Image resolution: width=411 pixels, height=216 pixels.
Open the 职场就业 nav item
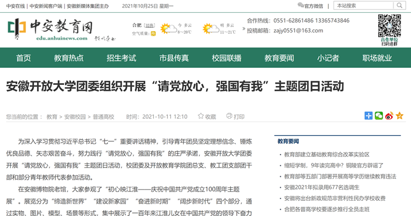click(377, 58)
